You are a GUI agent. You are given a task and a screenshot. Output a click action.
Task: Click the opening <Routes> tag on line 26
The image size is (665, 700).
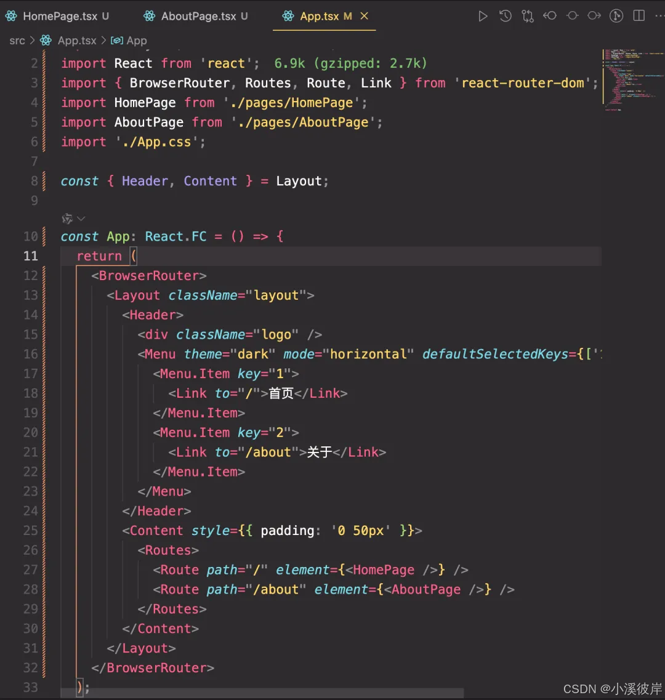[168, 550]
